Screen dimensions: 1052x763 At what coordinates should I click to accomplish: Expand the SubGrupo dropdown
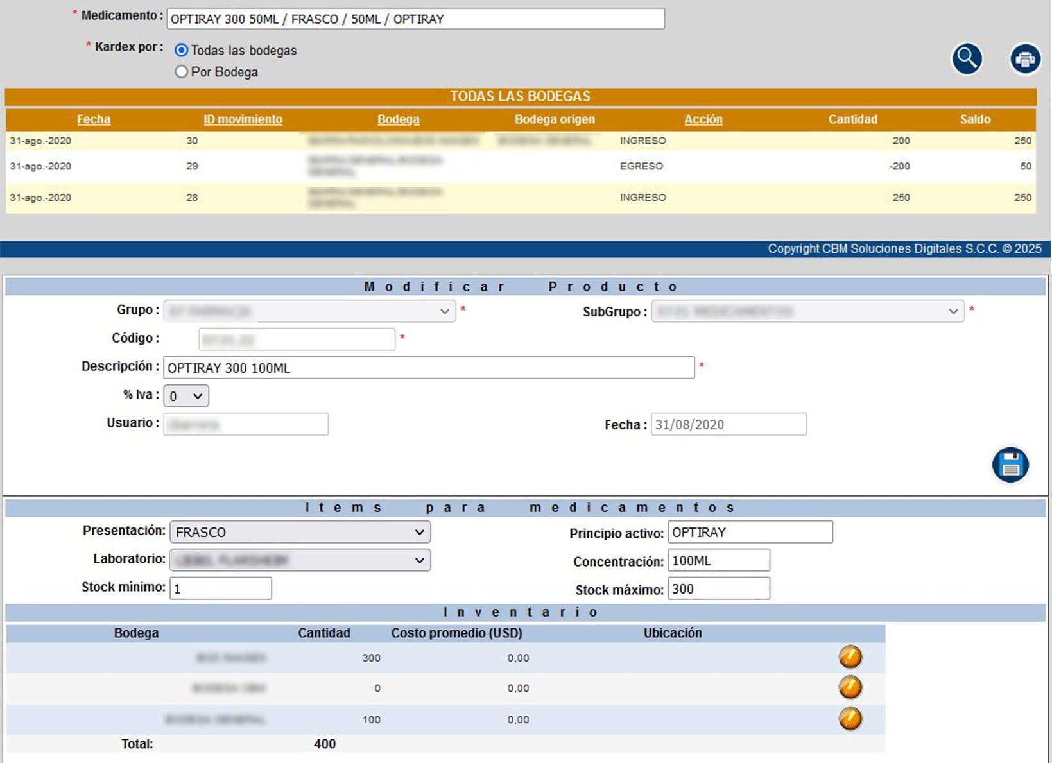click(807, 311)
